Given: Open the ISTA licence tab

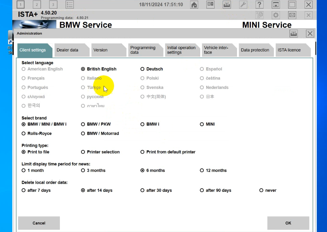Looking at the screenshot, I should click(293, 50).
